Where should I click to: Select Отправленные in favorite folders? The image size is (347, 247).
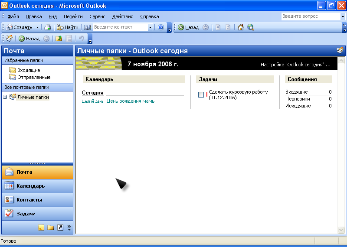(29, 77)
